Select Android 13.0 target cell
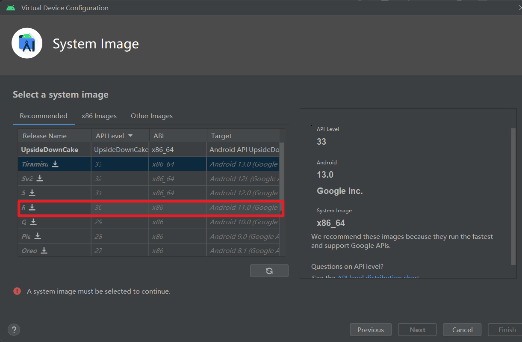This screenshot has height=342, width=522. (x=243, y=164)
